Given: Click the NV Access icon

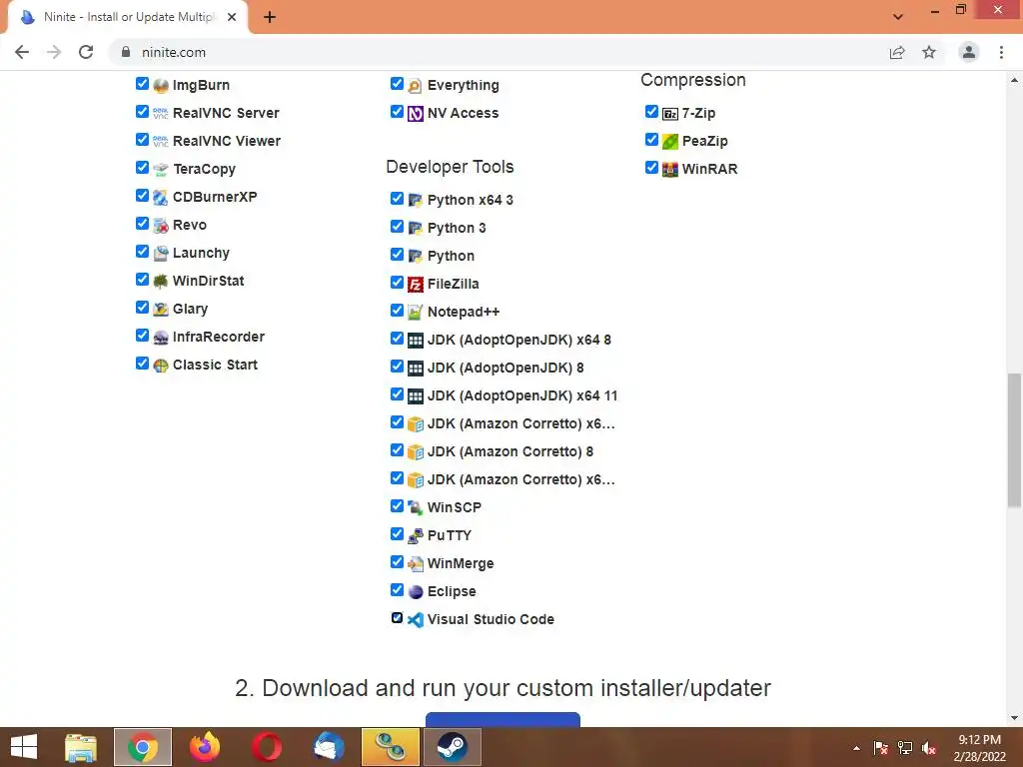Looking at the screenshot, I should click(x=415, y=114).
